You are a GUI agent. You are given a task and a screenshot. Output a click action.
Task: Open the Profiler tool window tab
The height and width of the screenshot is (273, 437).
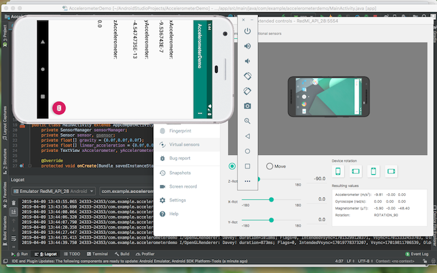pyautogui.click(x=145, y=254)
